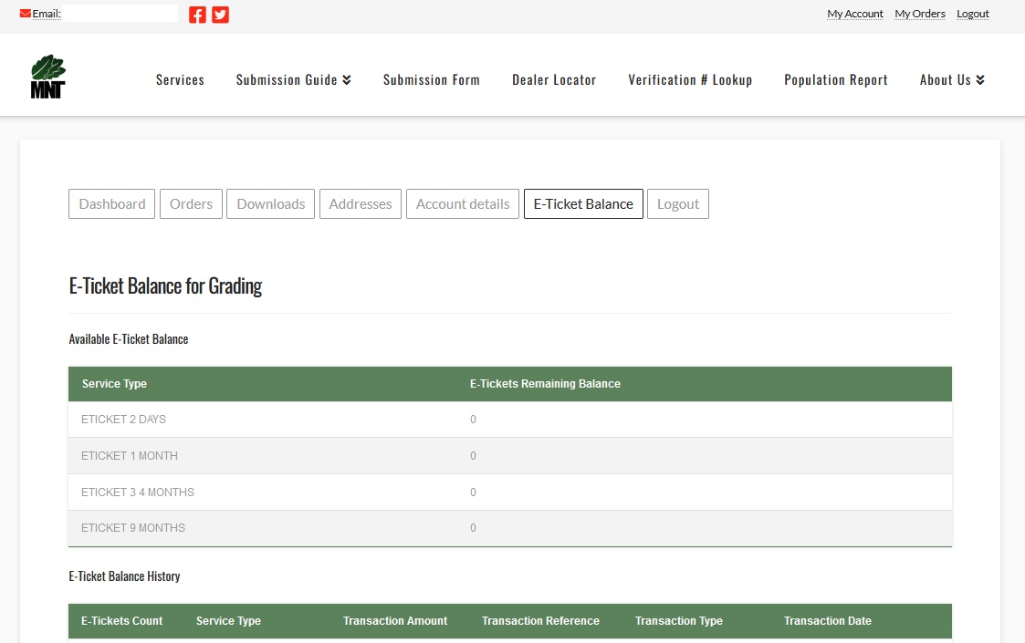Image resolution: width=1025 pixels, height=643 pixels.
Task: Open the Population Report page
Action: pyautogui.click(x=836, y=79)
